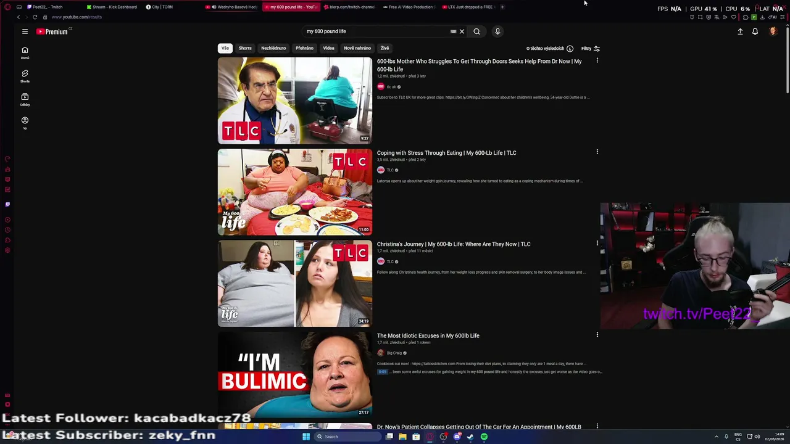Play the Christina before-after thumbnail
The width and height of the screenshot is (790, 444).
click(295, 283)
